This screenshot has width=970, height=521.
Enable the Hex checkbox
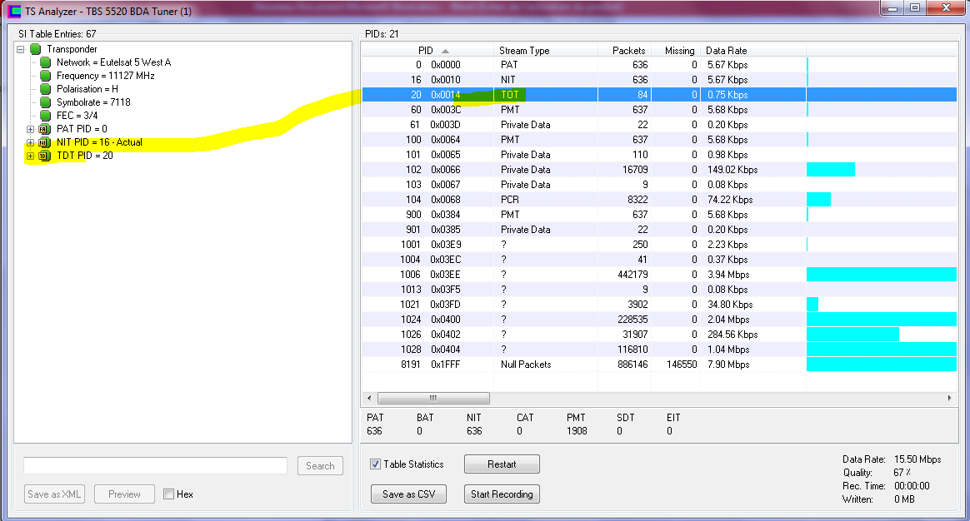pyautogui.click(x=169, y=494)
